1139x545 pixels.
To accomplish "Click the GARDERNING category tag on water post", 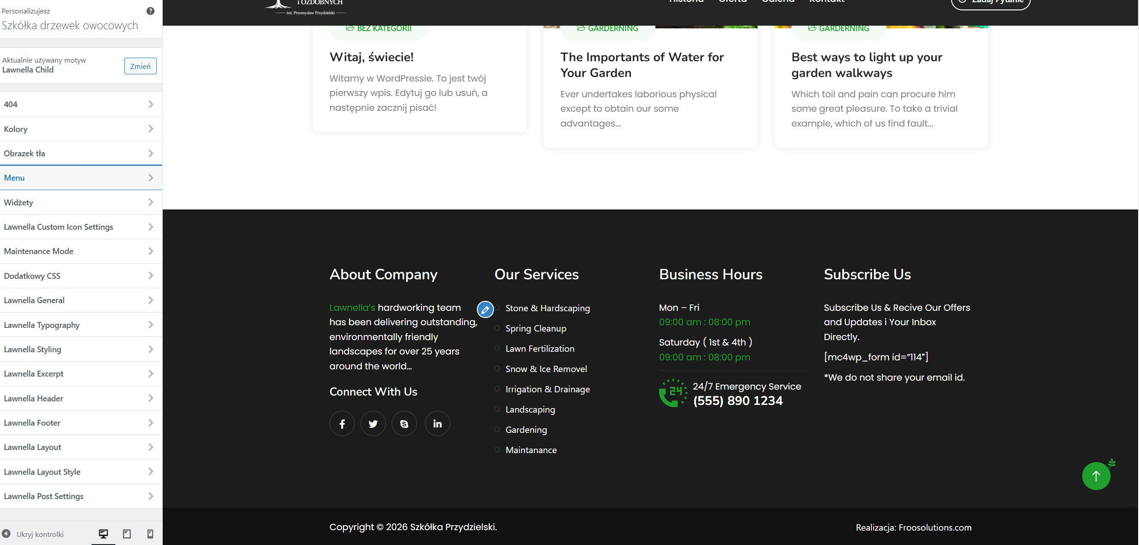I will coord(613,28).
